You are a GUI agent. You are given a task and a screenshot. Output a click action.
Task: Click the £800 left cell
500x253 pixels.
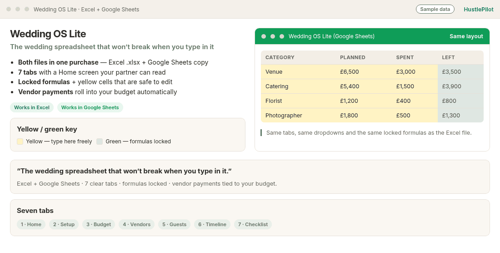pyautogui.click(x=460, y=101)
